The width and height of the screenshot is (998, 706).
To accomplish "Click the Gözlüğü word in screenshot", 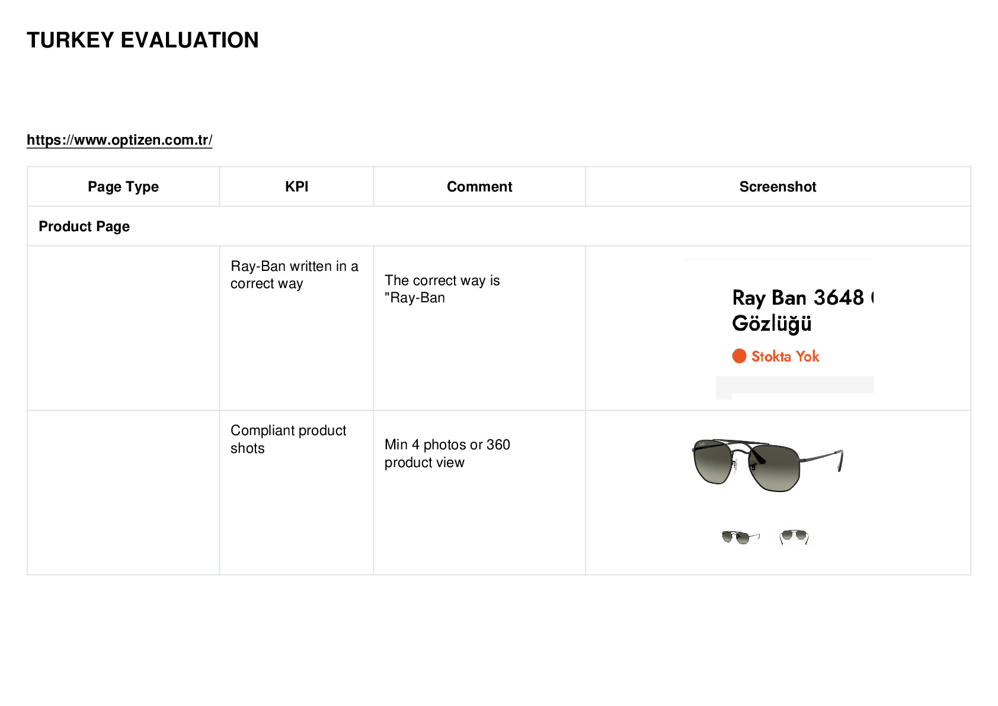I will (772, 324).
